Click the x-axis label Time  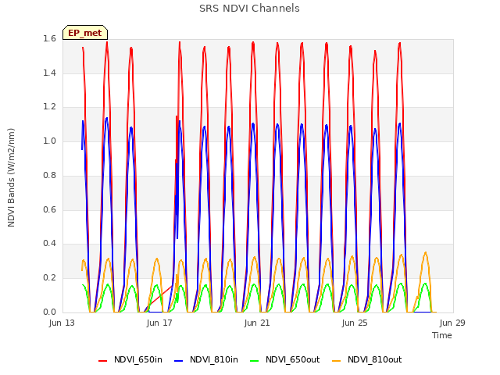pos(442,335)
